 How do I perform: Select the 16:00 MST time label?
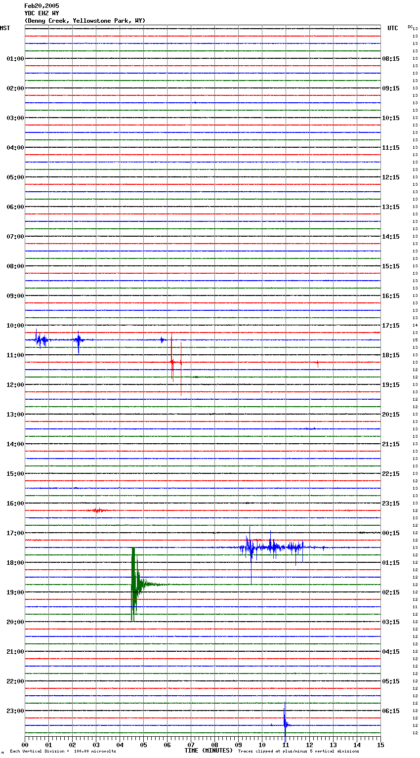(x=15, y=504)
